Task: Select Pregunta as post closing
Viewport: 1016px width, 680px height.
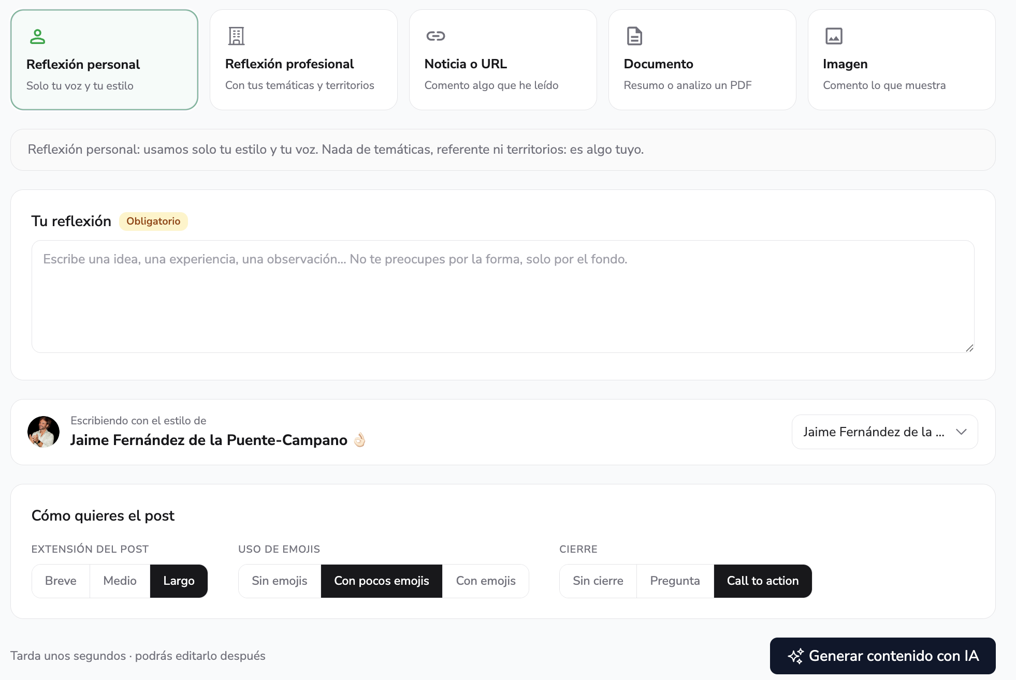Action: pyautogui.click(x=675, y=581)
